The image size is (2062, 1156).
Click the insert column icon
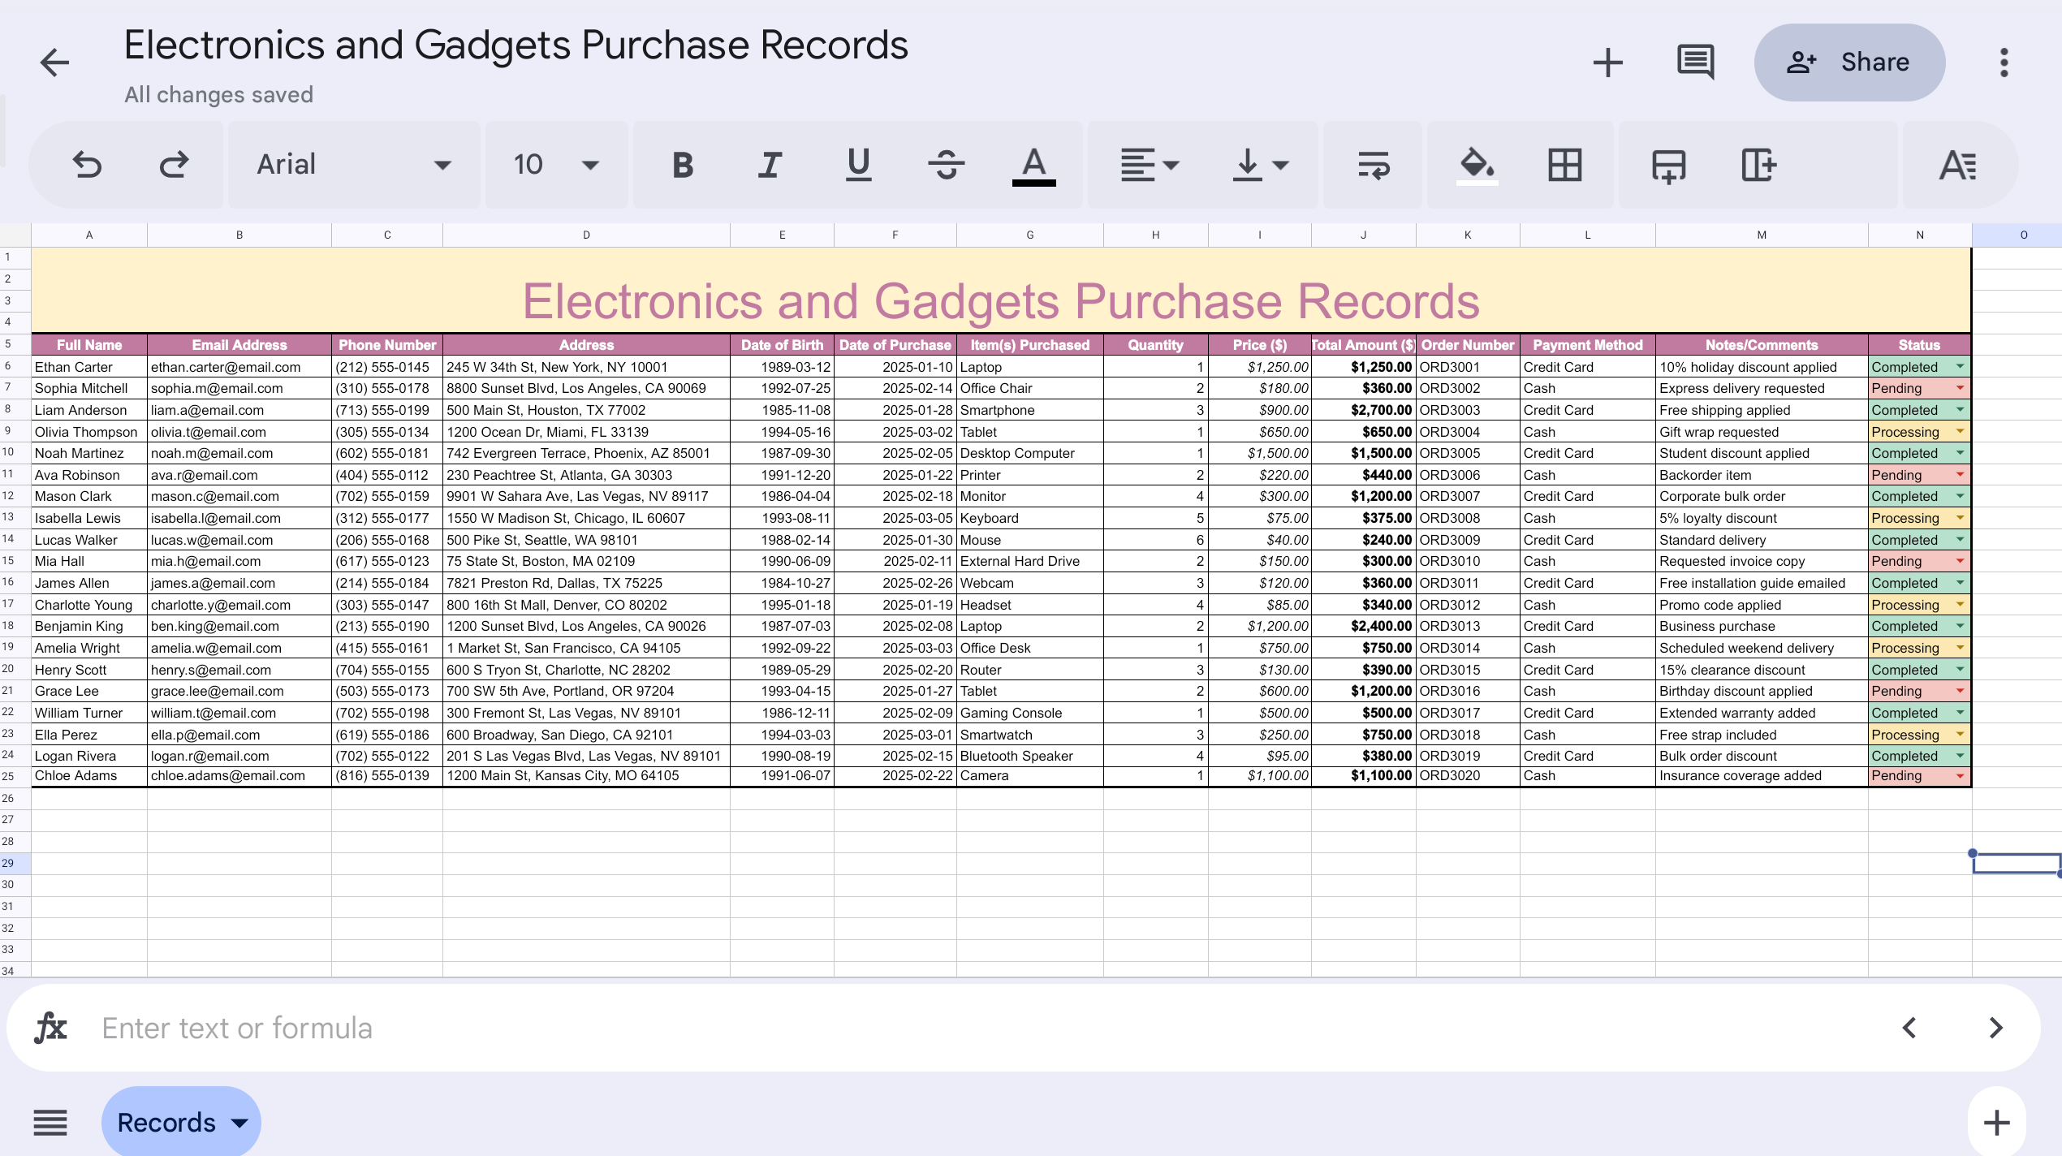click(1758, 165)
